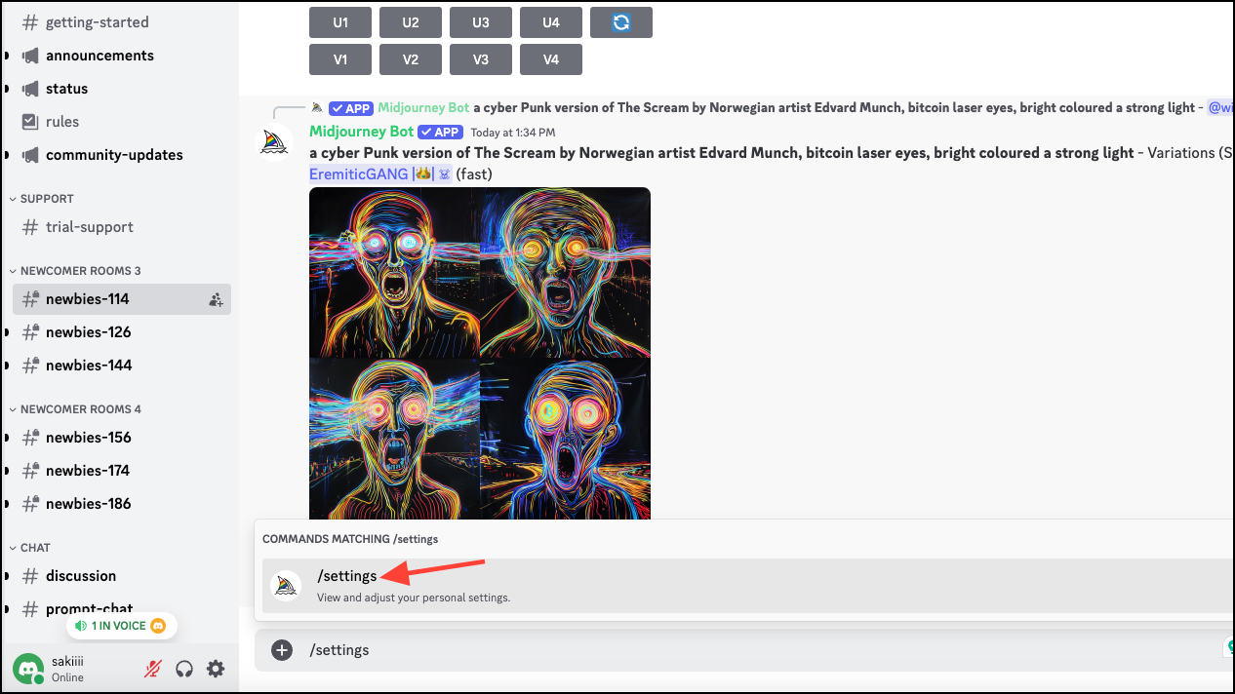Image resolution: width=1235 pixels, height=694 pixels.
Task: Select the newbies-114 channel
Action: pos(122,299)
